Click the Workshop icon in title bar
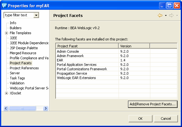This screenshot has width=182, height=127. (4, 5)
